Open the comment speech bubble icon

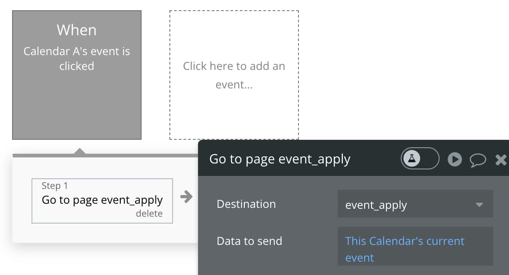point(478,160)
